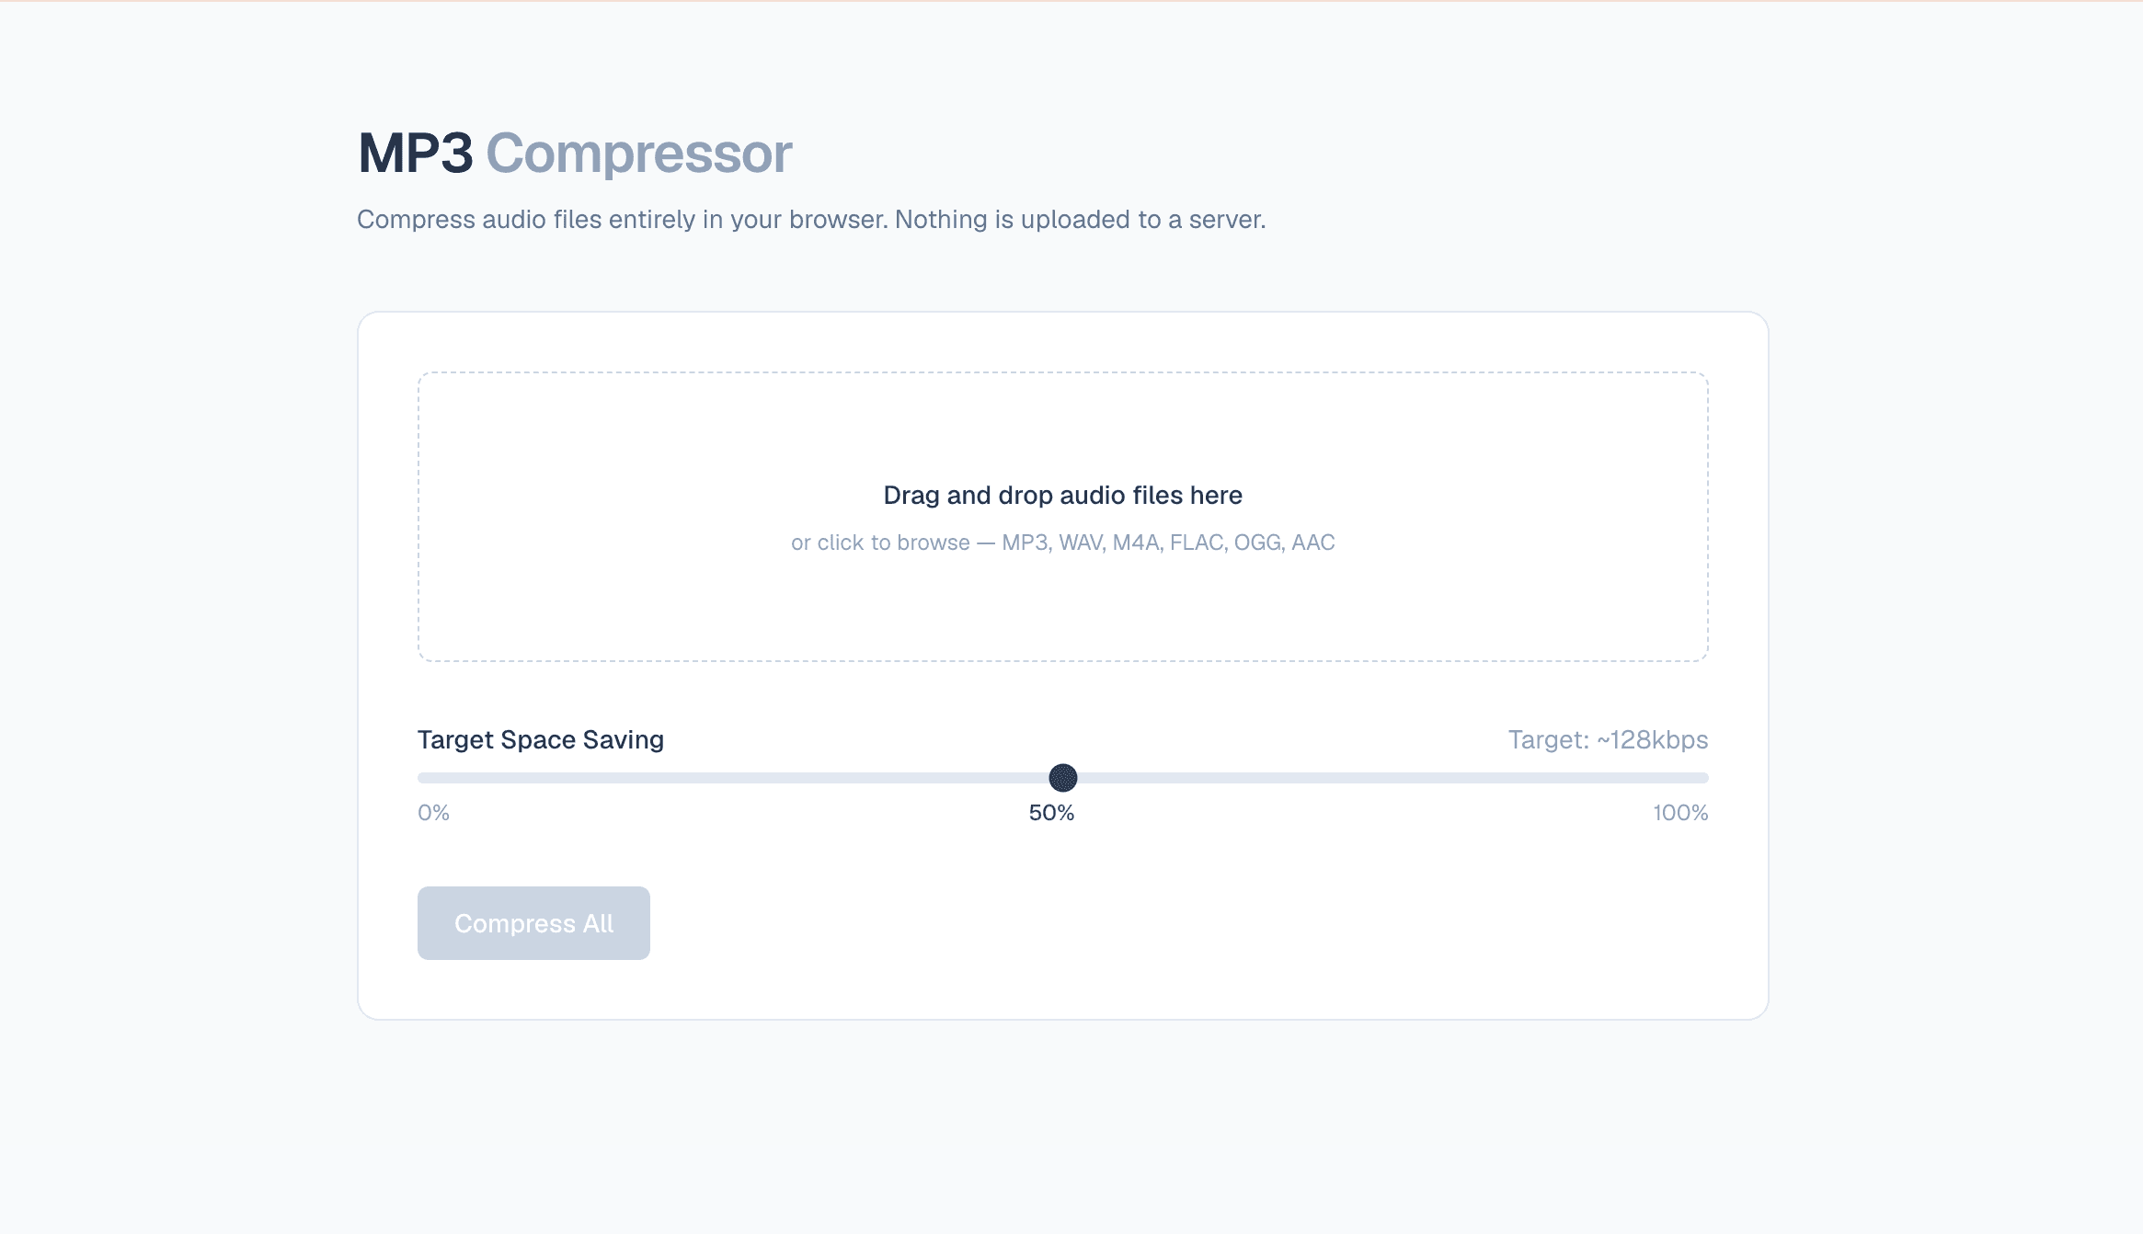
Task: Click the '50%' current value label
Action: [x=1051, y=813]
